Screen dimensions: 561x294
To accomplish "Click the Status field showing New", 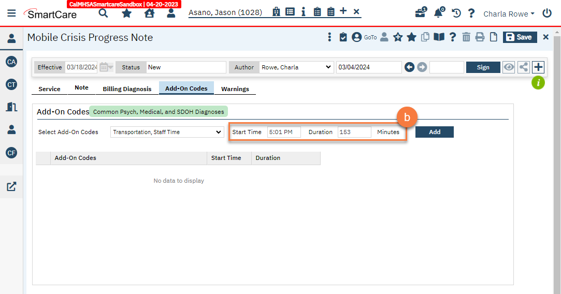I will (186, 67).
